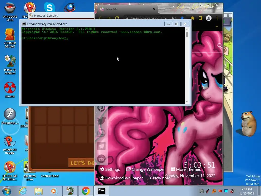Add a note with + New note
This screenshot has height=196, width=261.
(160, 178)
